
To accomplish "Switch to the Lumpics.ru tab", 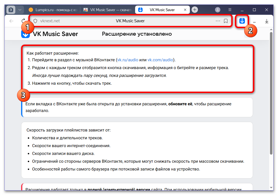I will 53,10.
